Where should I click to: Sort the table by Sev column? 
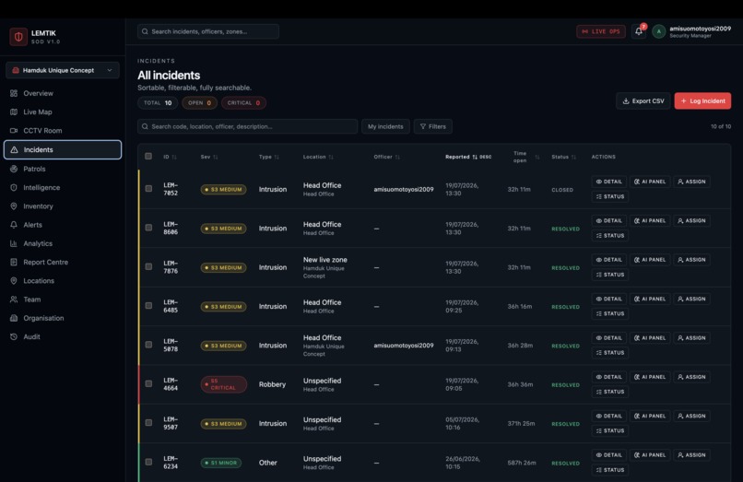pyautogui.click(x=209, y=157)
